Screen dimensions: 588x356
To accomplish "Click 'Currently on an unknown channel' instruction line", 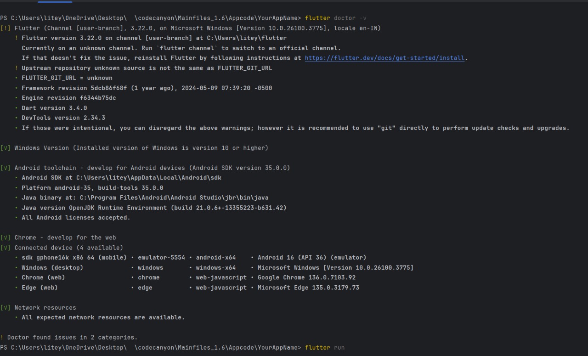I will tap(181, 48).
